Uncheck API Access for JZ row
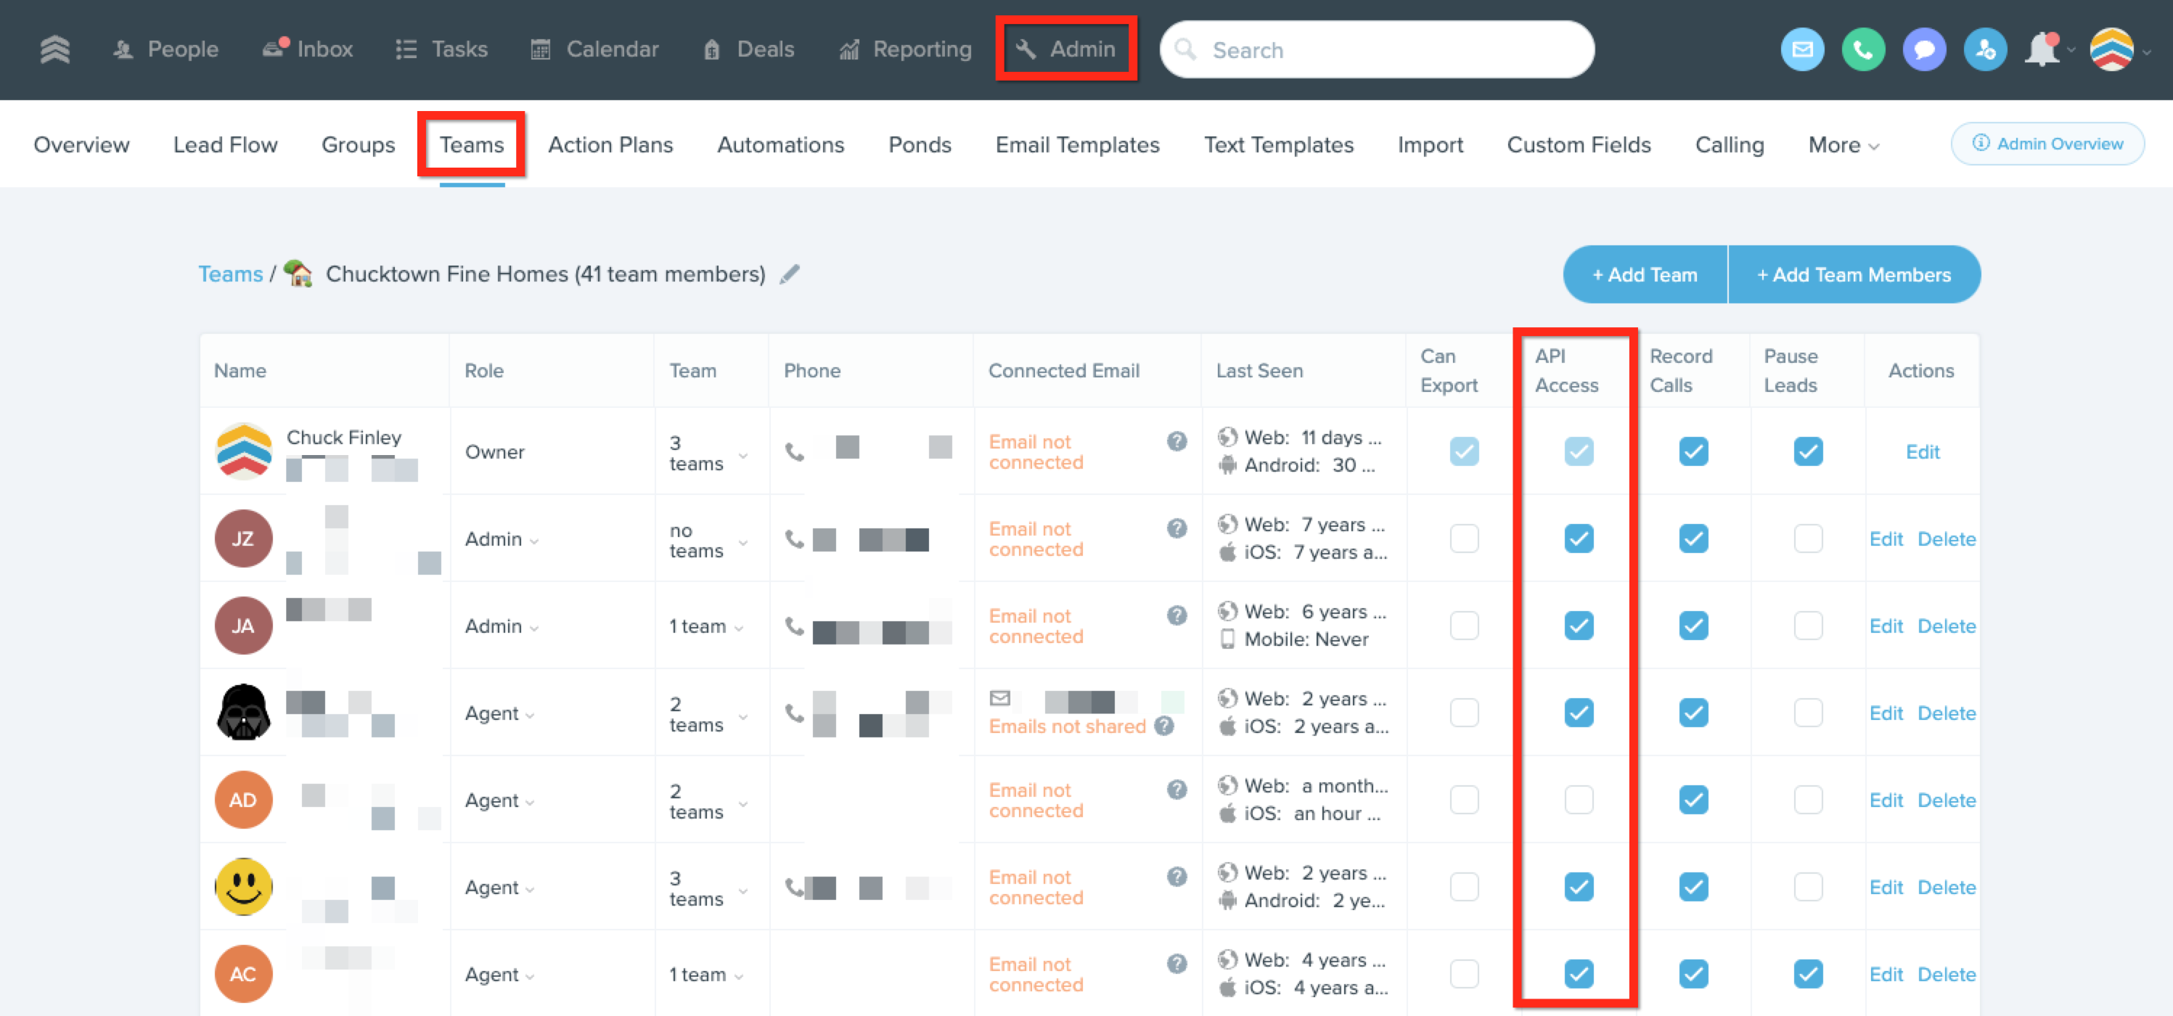Screen dimensions: 2173x1016 (x=1579, y=538)
